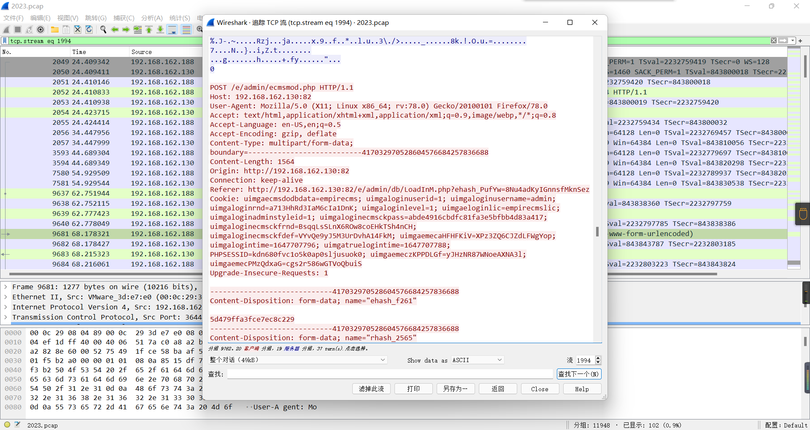Expand the Transmission Control Protocol row

pyautogui.click(x=5, y=317)
